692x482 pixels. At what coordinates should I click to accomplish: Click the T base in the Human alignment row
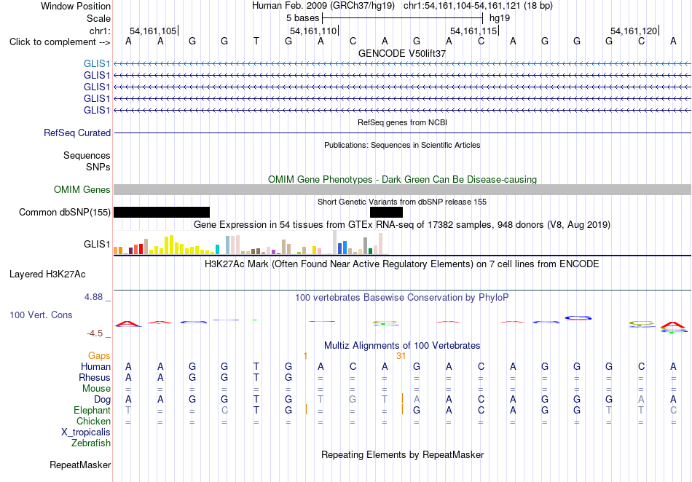256,366
